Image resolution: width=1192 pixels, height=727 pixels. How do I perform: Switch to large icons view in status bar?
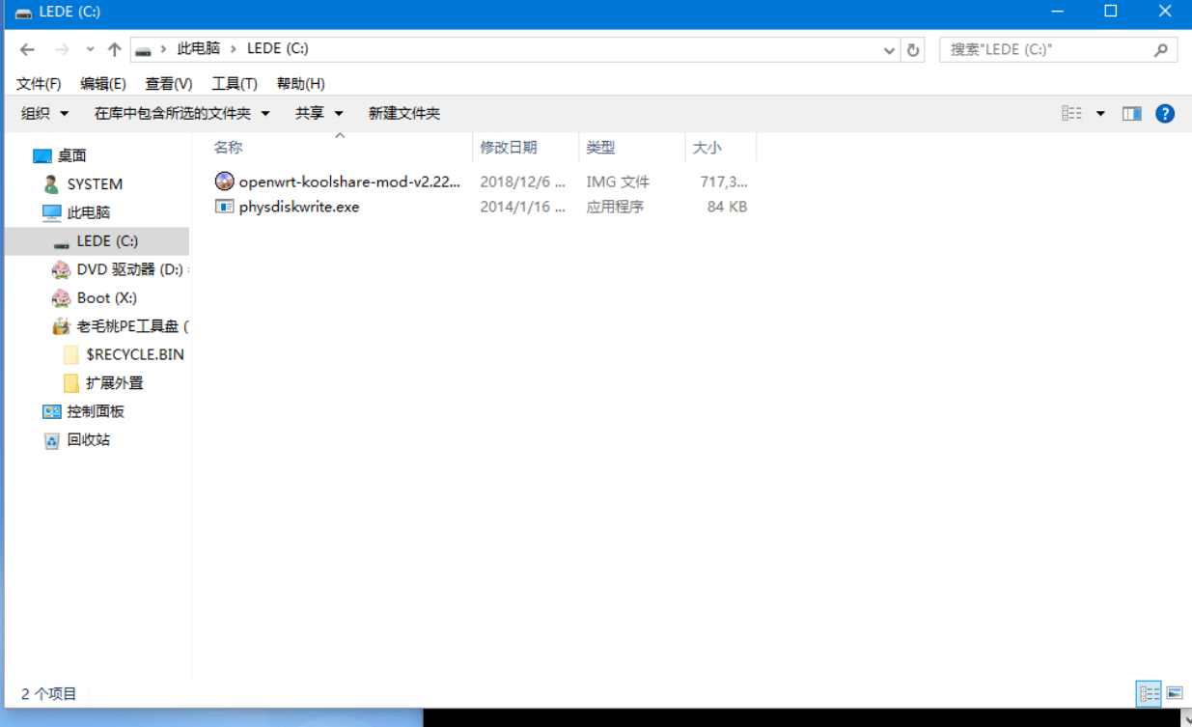click(1175, 693)
